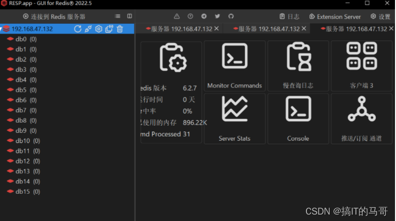Open database db5 (0)

tap(22, 90)
